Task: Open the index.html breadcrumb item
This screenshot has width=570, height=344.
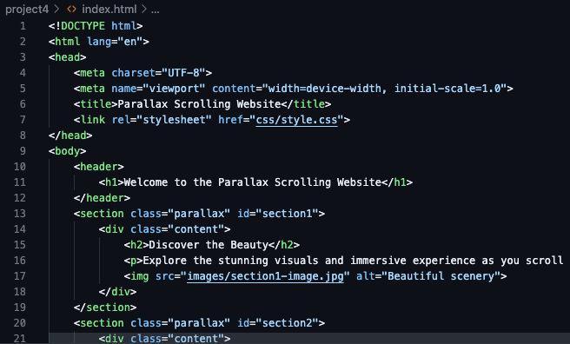Action: pyautogui.click(x=109, y=9)
